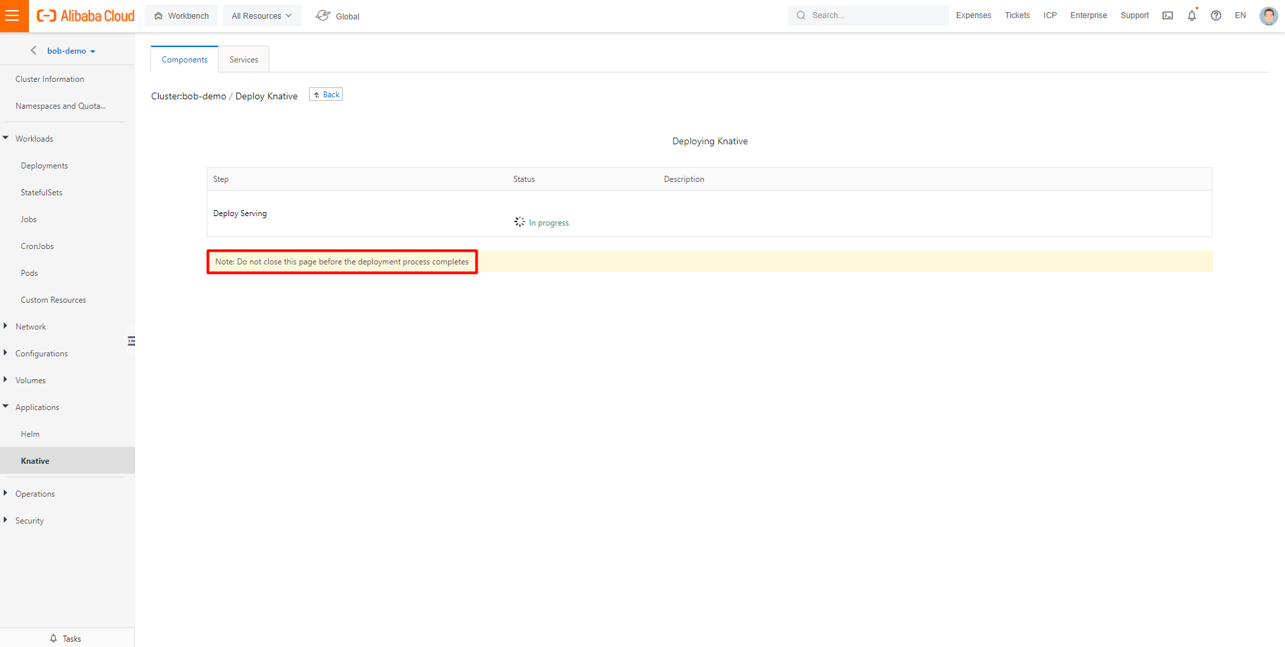Image resolution: width=1285 pixels, height=647 pixels.
Task: Select Knative in the sidebar
Action: 67,461
